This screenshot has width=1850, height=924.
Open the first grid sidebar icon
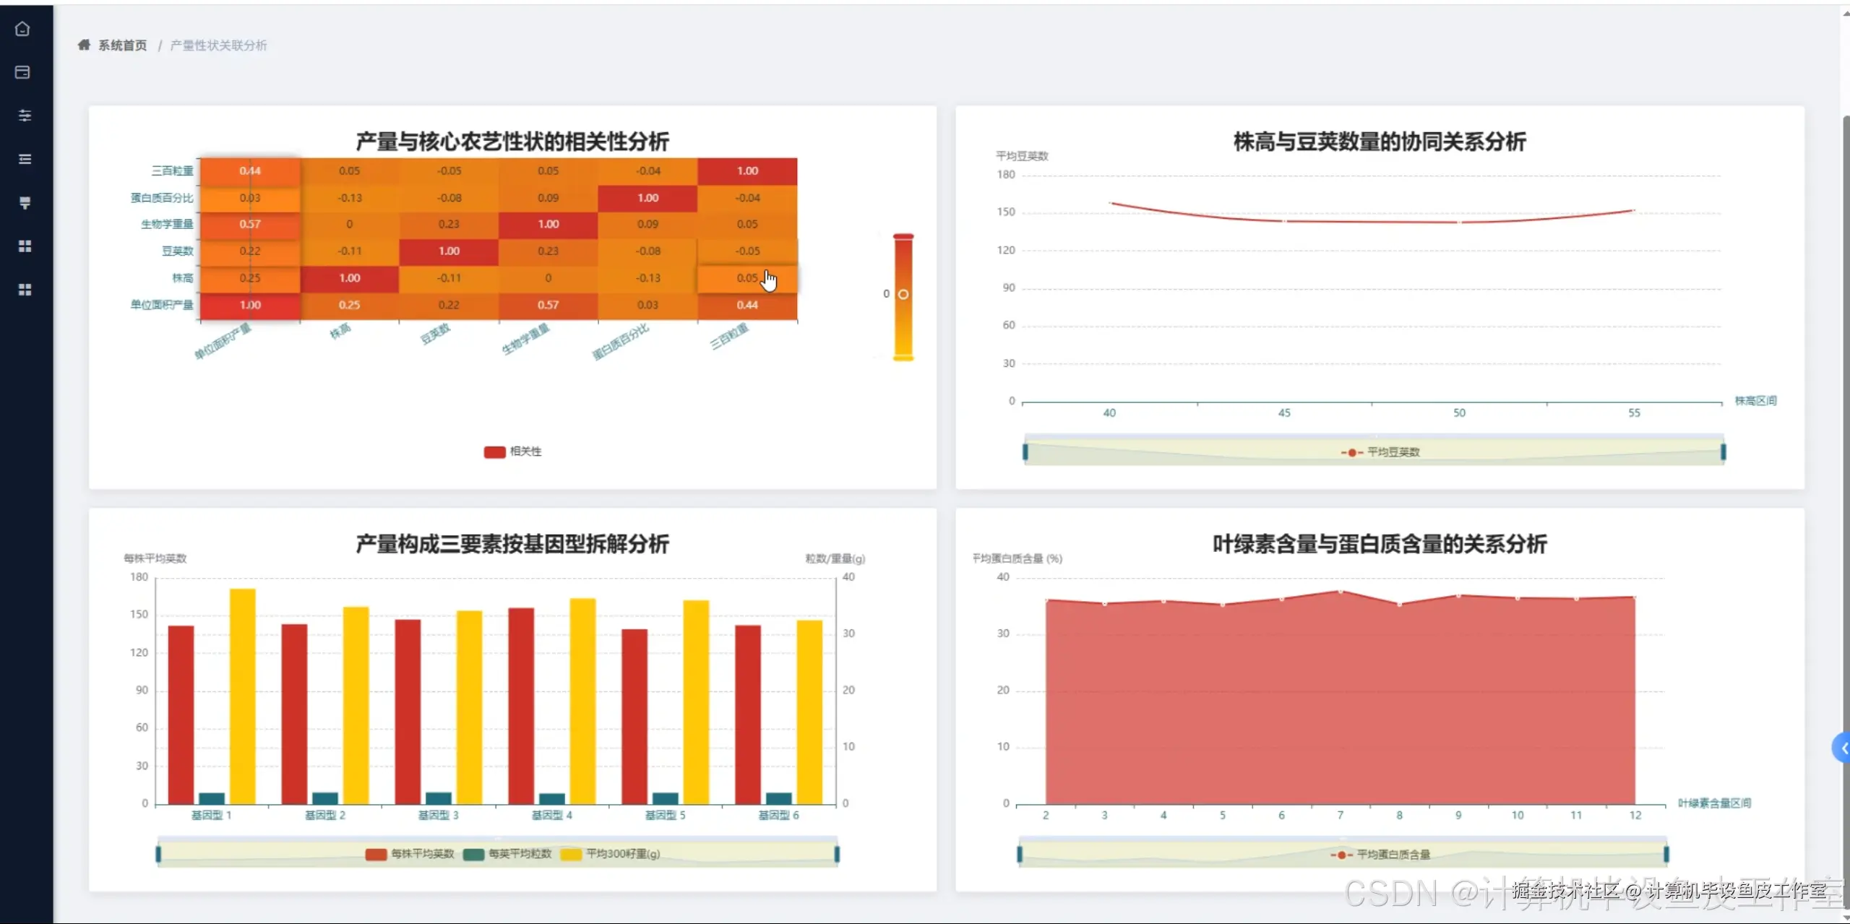coord(25,246)
